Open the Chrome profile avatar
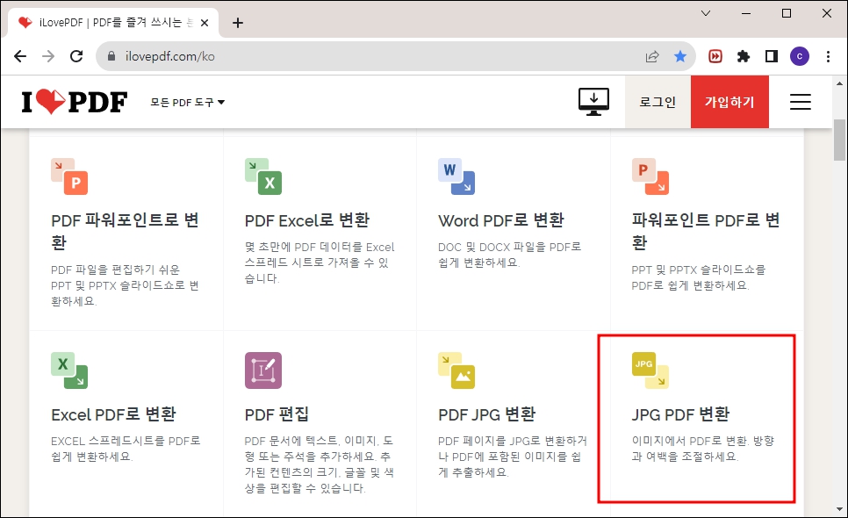The height and width of the screenshot is (518, 848). (800, 56)
